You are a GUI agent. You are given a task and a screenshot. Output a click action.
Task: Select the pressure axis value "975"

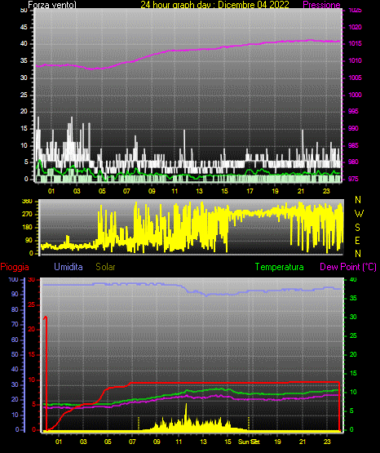[353, 179]
